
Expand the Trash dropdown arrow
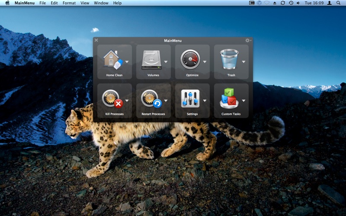point(243,62)
